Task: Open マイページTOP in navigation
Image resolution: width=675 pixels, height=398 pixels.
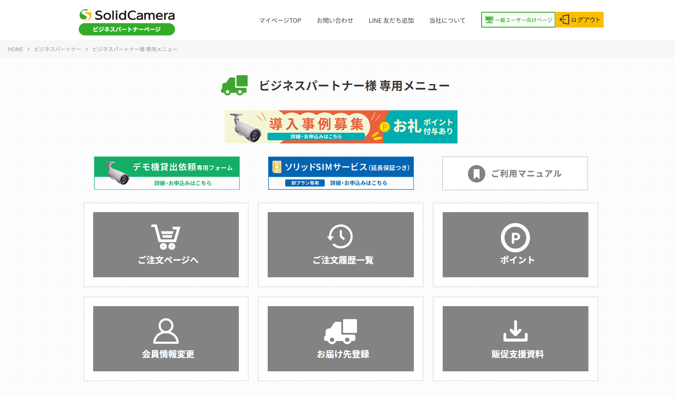Action: point(280,21)
